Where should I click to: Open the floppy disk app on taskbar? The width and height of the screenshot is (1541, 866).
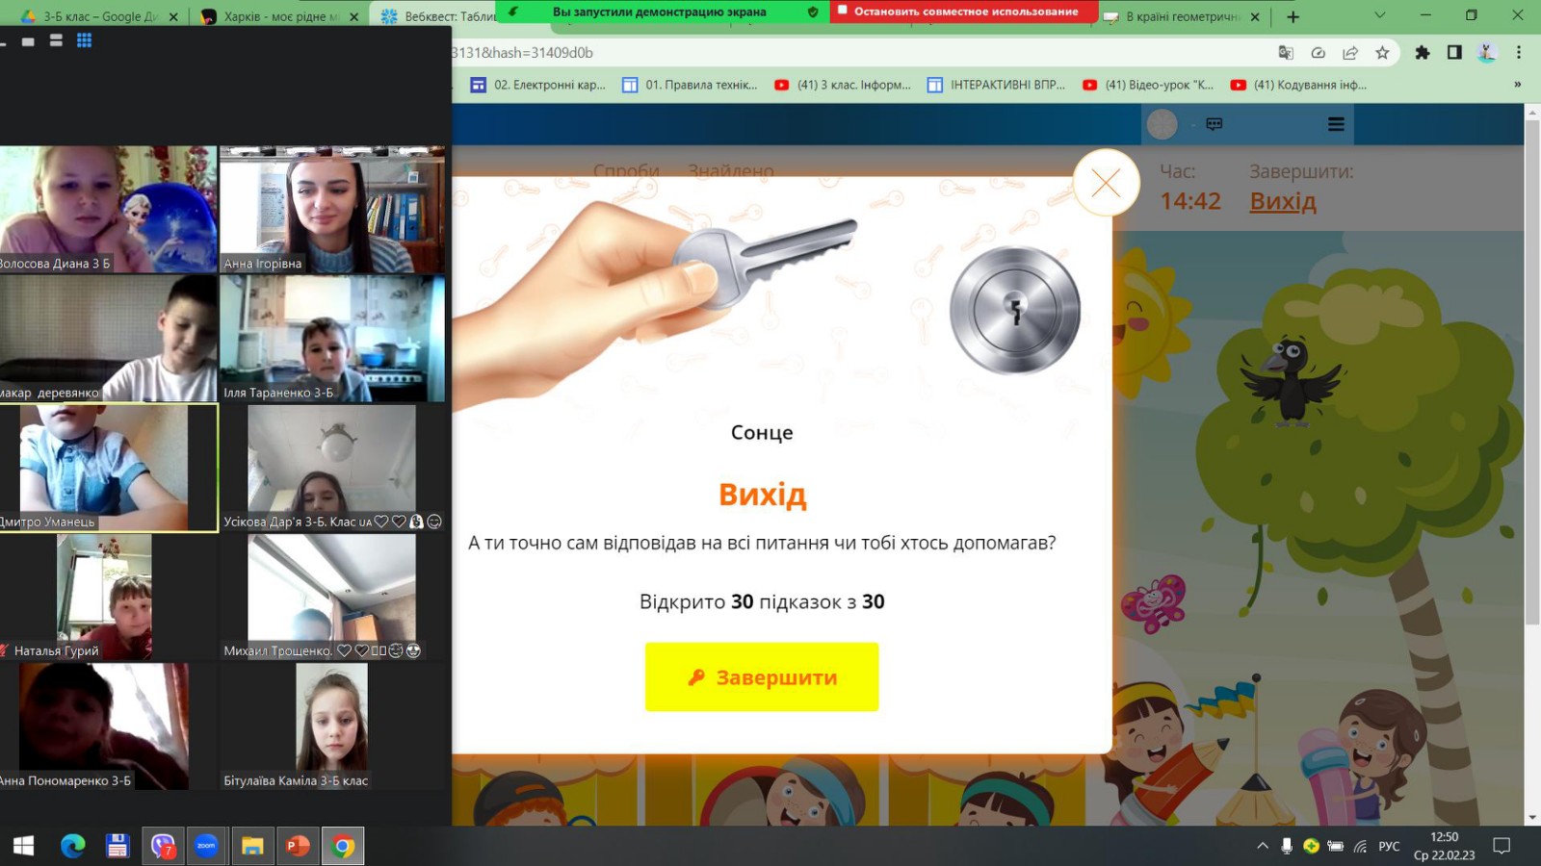coord(118,846)
